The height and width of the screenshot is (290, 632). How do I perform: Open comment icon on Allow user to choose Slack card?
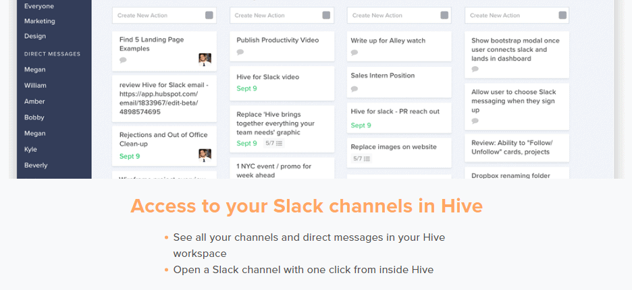(475, 121)
